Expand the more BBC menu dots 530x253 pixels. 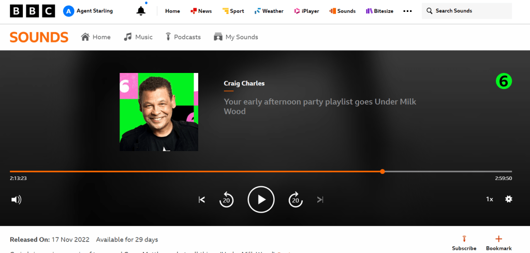(x=408, y=11)
